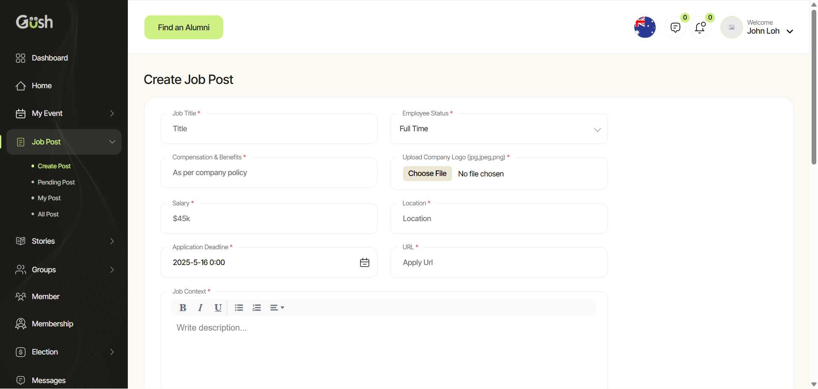Click the Create Job Post heading

click(x=188, y=80)
